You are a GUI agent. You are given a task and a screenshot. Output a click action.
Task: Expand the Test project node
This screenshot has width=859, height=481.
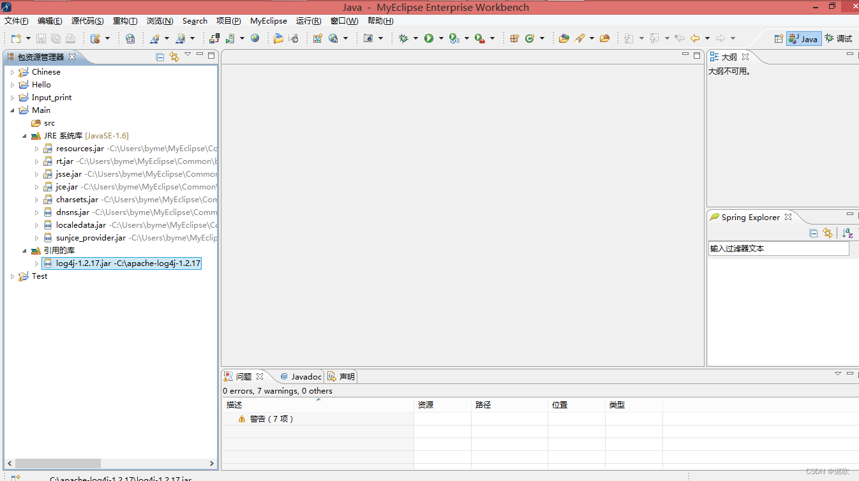pyautogui.click(x=12, y=276)
